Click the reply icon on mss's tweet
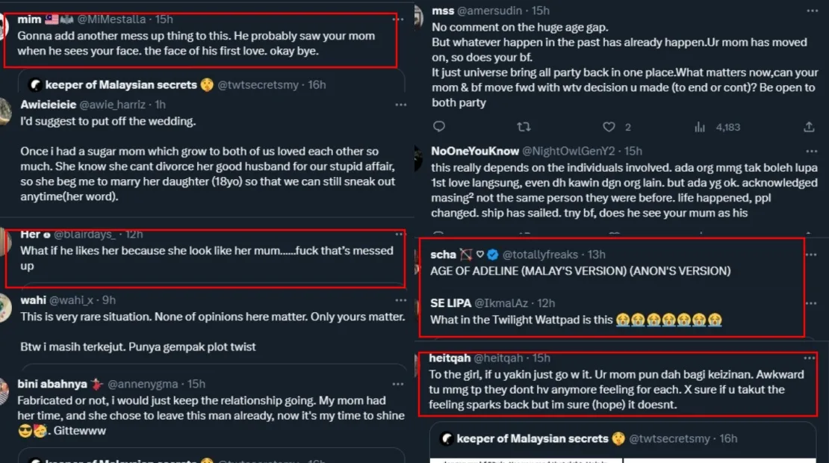Image resolution: width=829 pixels, height=463 pixels. (x=439, y=127)
